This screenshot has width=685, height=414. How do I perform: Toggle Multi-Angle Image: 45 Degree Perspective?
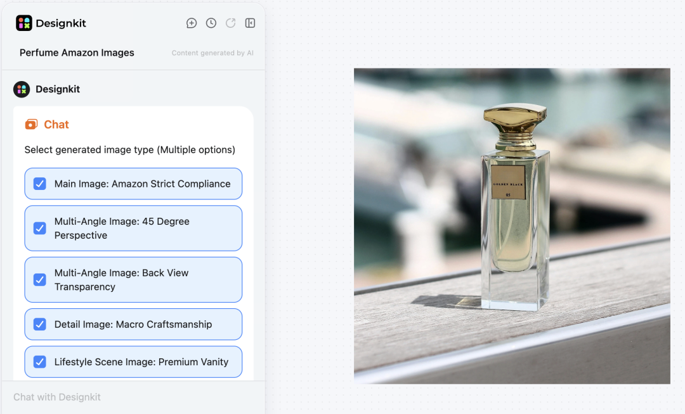tap(39, 228)
